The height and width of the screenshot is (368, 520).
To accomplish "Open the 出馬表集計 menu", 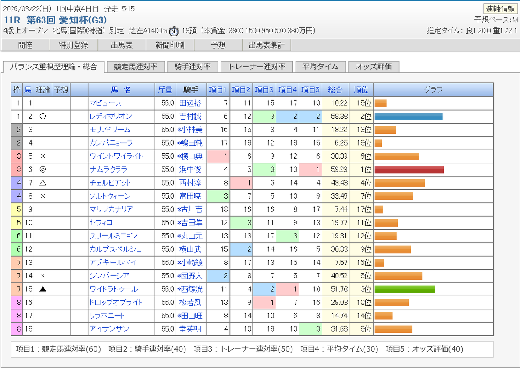I will (x=266, y=45).
